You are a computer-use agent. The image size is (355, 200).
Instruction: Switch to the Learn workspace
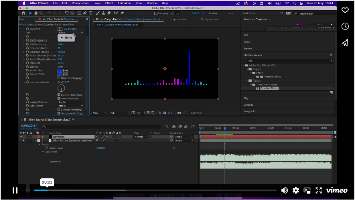tap(230, 13)
